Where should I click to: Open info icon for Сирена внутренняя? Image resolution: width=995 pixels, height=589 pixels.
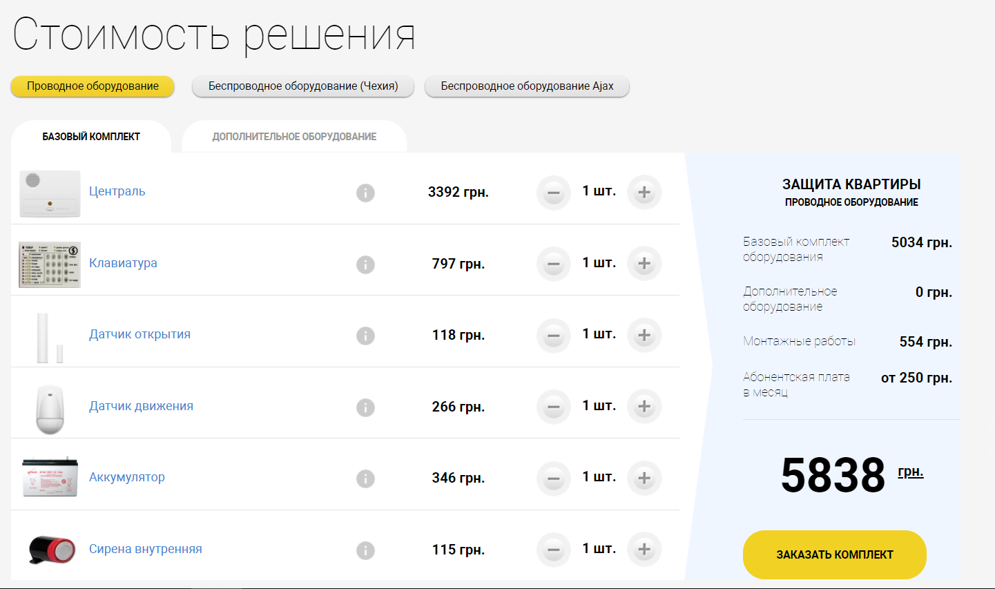coord(365,550)
